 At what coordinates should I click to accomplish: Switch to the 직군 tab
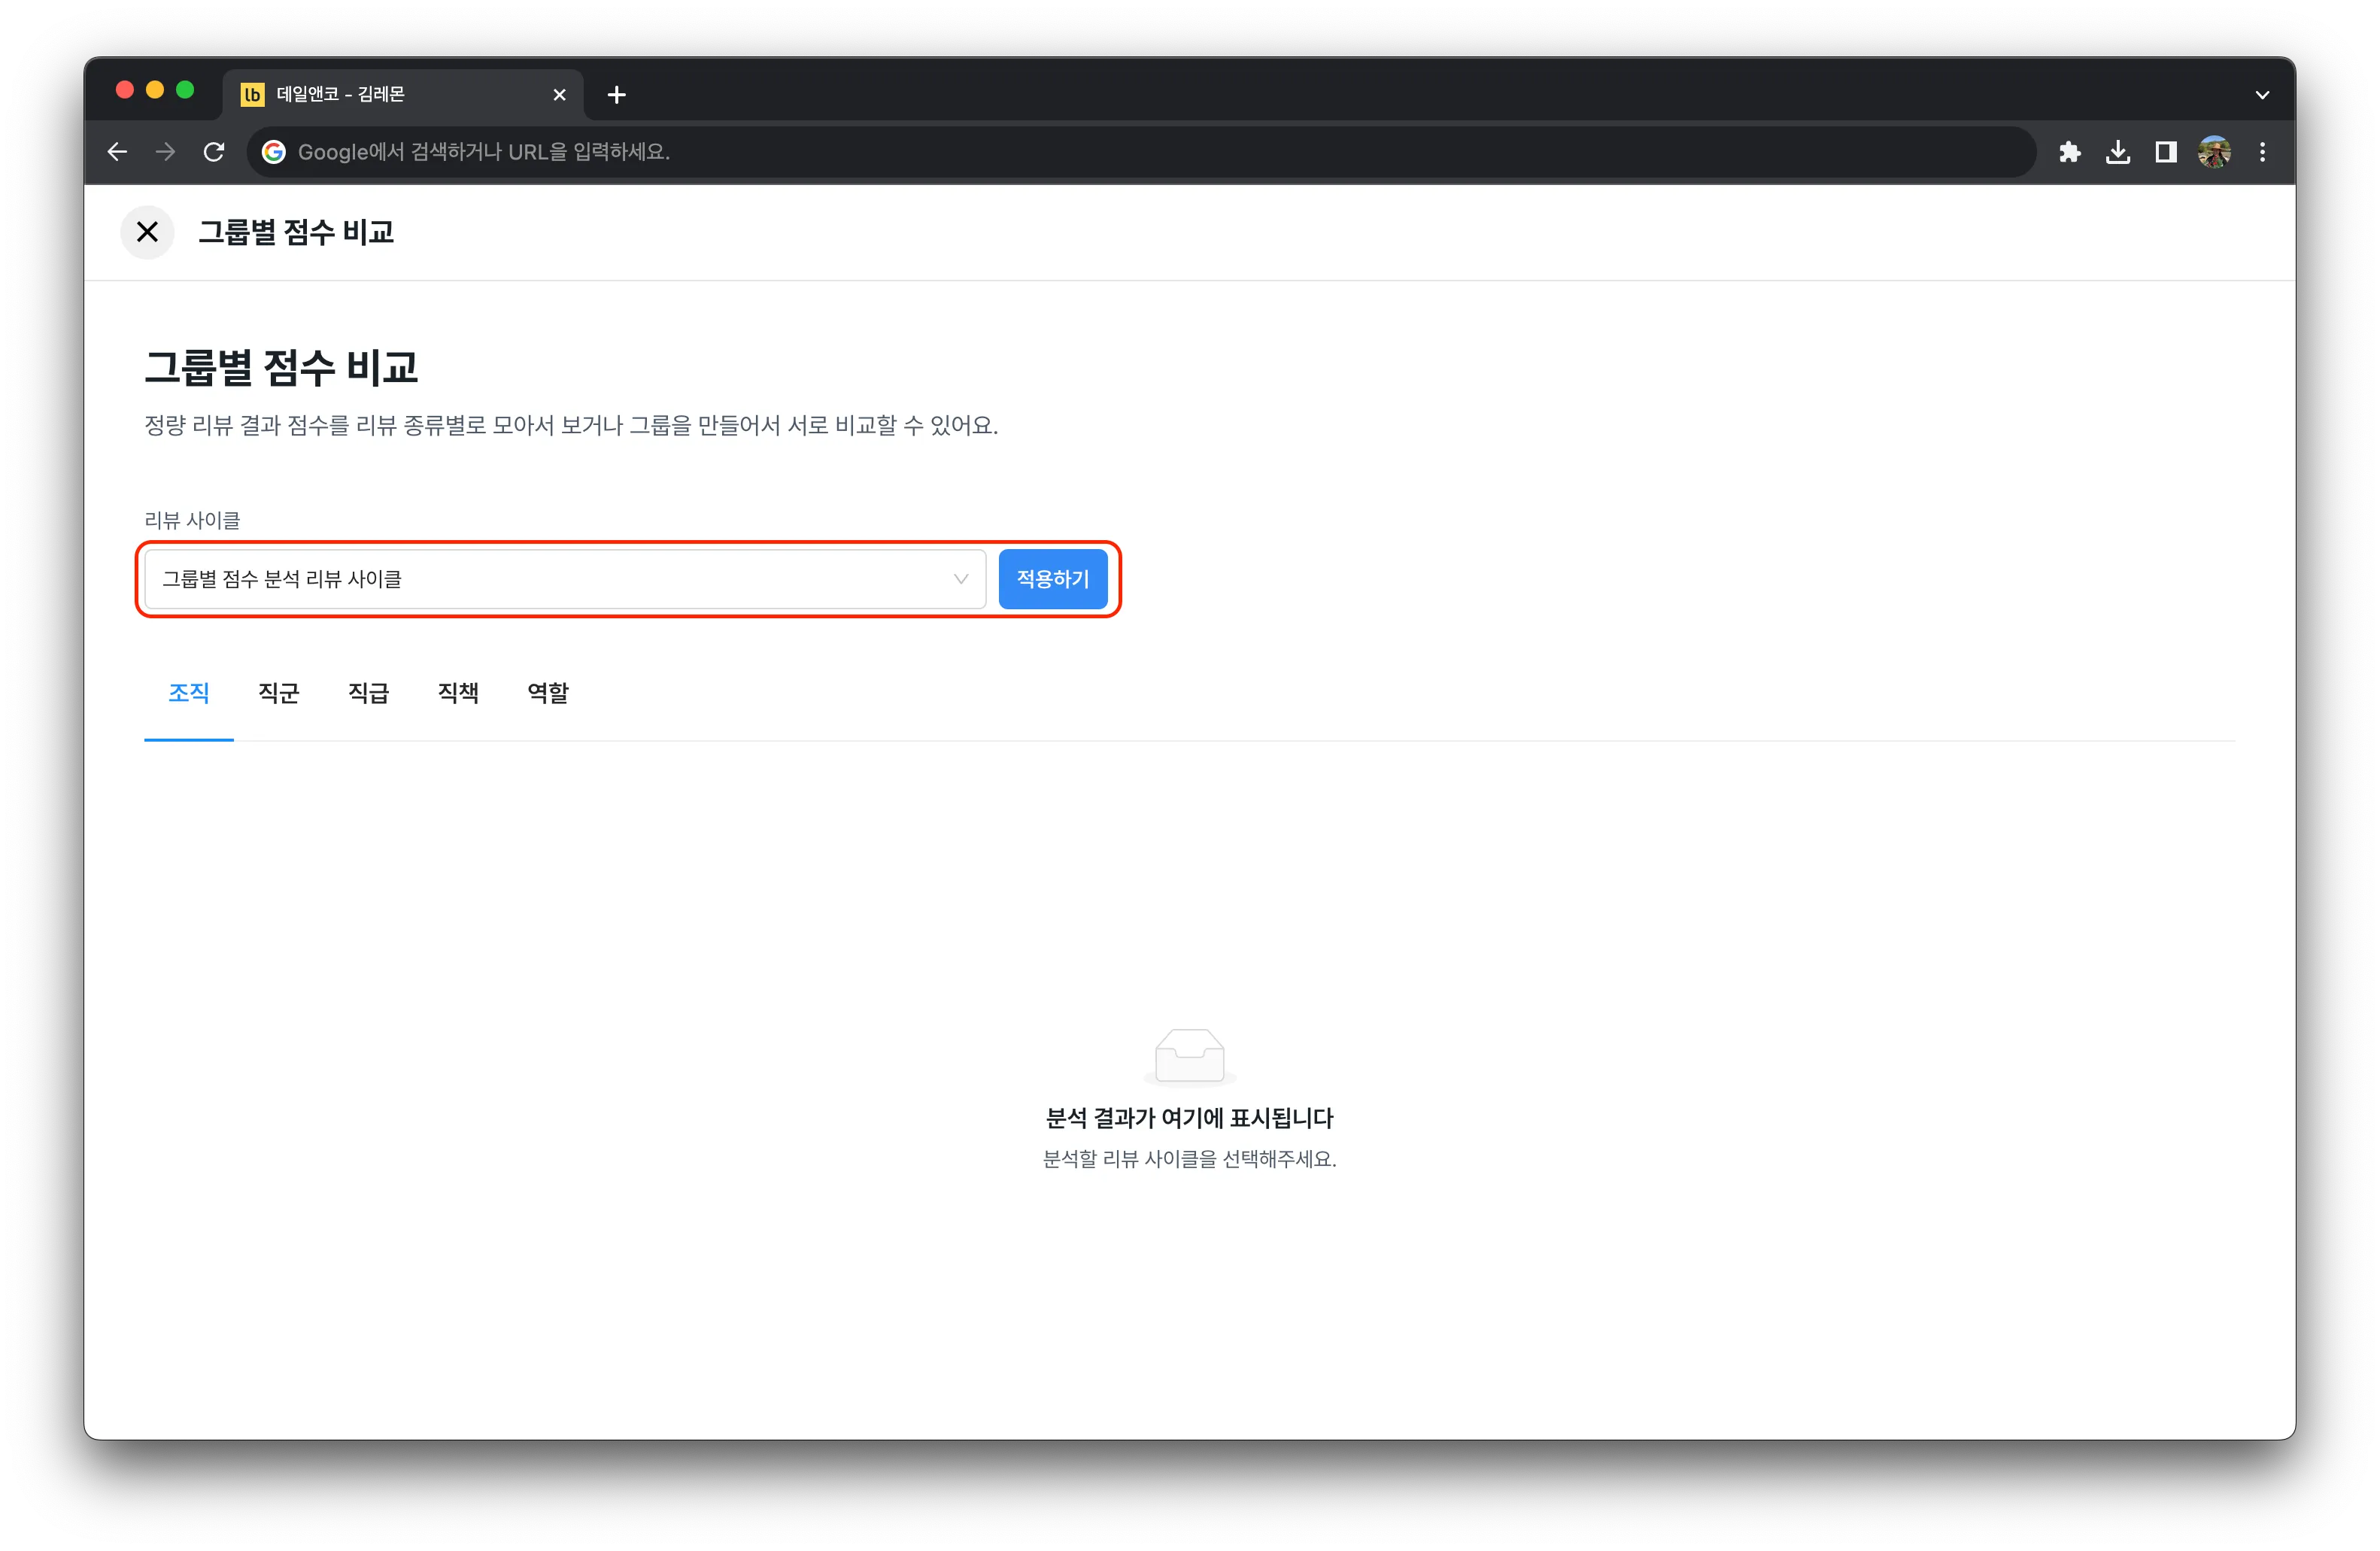(x=278, y=693)
